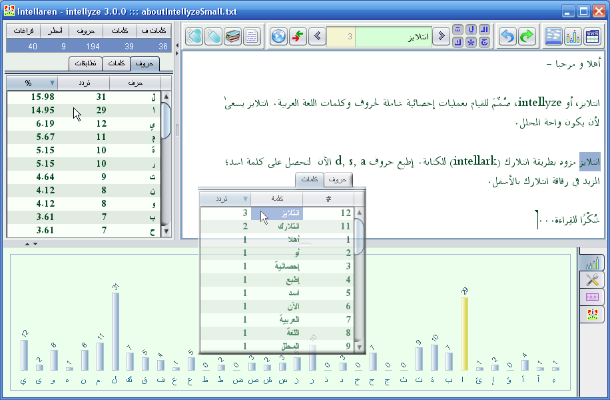610x400 pixels.
Task: Maximize the Intellaren window
Action: (x=583, y=11)
